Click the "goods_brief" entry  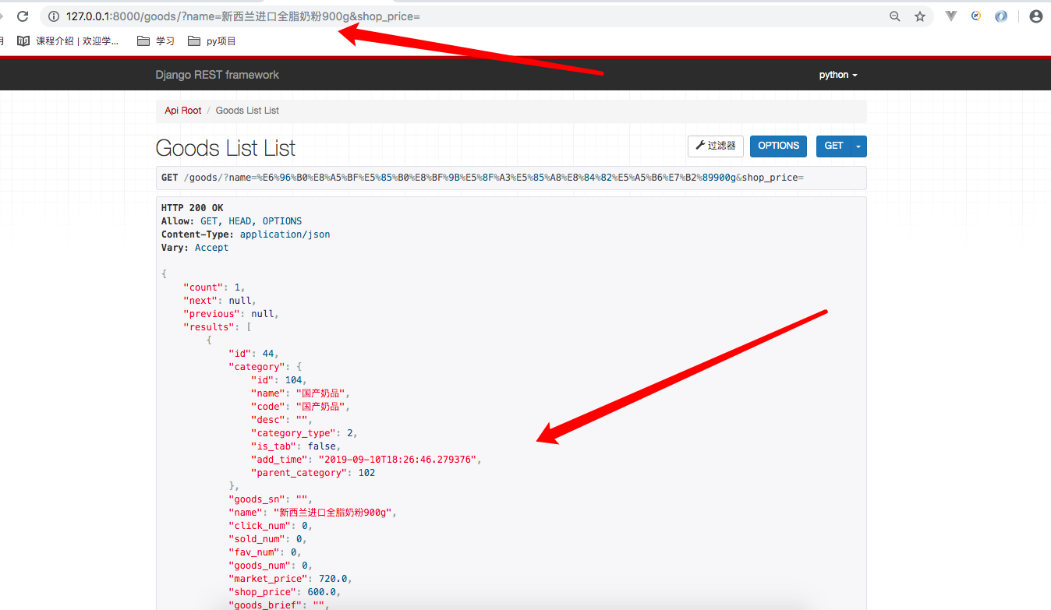279,605
